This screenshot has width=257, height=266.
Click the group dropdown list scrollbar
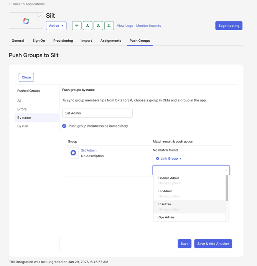227,188
